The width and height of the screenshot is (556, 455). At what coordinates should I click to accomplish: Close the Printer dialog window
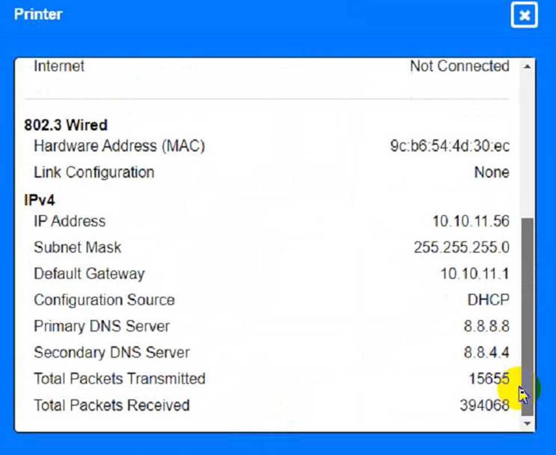pyautogui.click(x=524, y=15)
